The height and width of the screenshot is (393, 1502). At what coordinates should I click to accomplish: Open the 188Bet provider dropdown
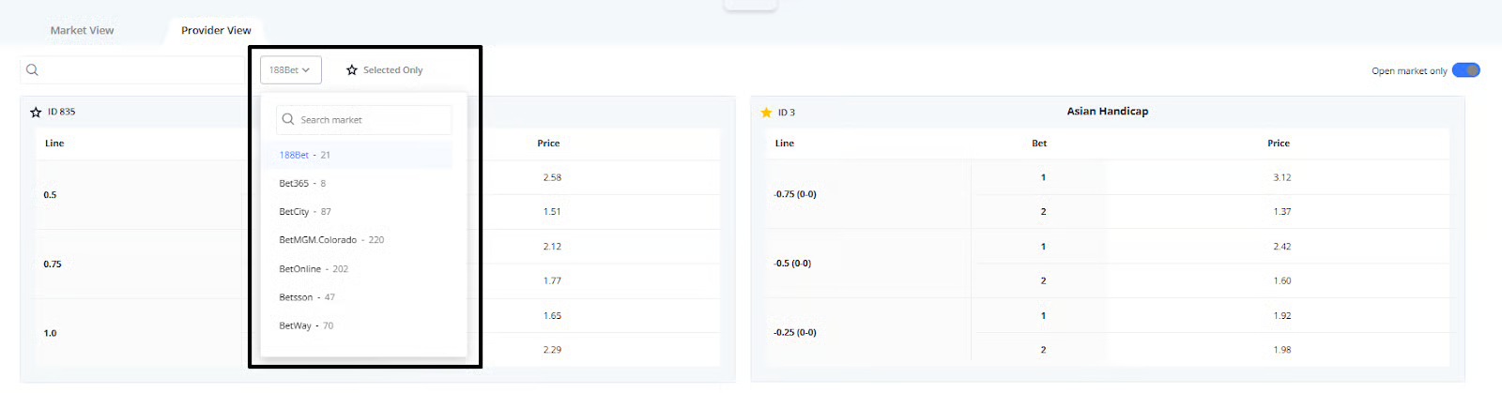[x=290, y=70]
